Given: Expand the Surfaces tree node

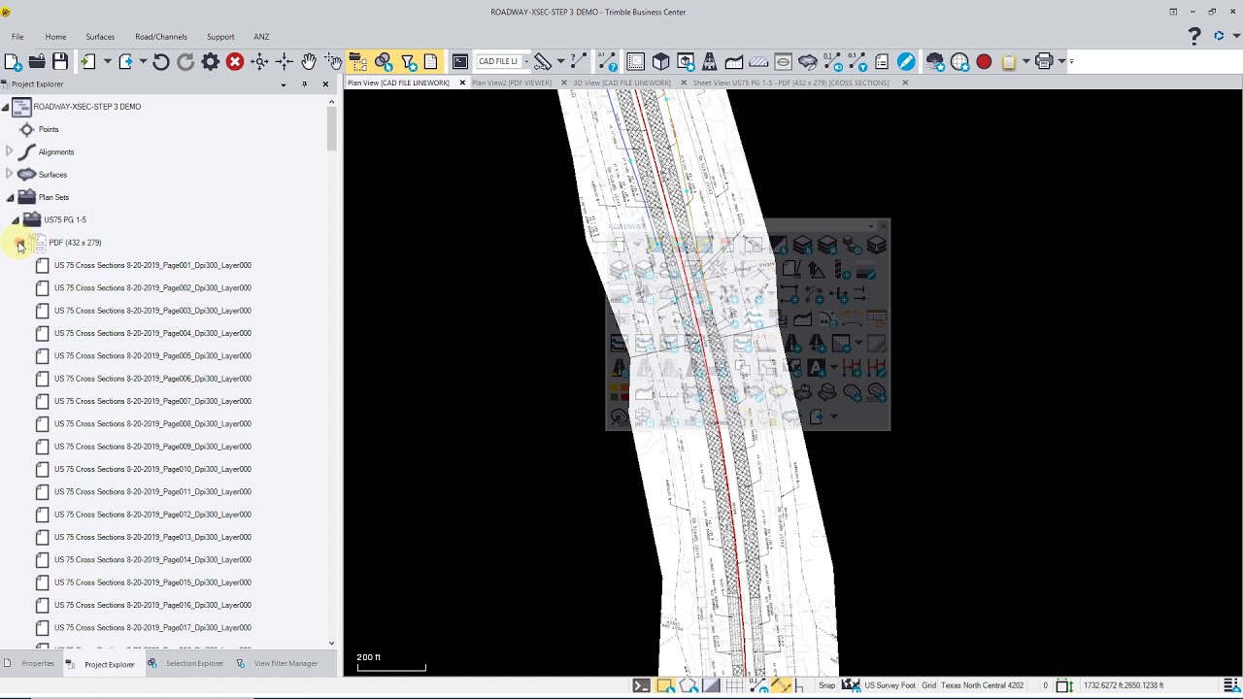Looking at the screenshot, I should (x=10, y=175).
